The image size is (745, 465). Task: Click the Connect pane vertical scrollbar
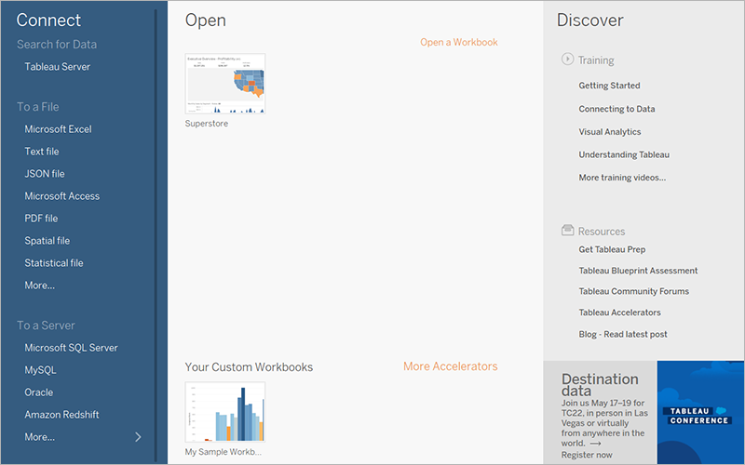coord(156,235)
